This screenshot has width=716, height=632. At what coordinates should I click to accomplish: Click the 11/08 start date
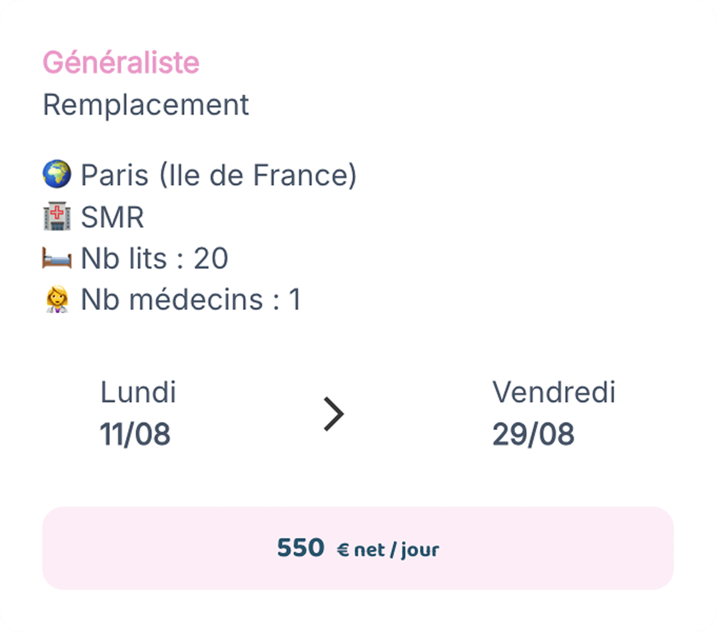[x=135, y=434]
